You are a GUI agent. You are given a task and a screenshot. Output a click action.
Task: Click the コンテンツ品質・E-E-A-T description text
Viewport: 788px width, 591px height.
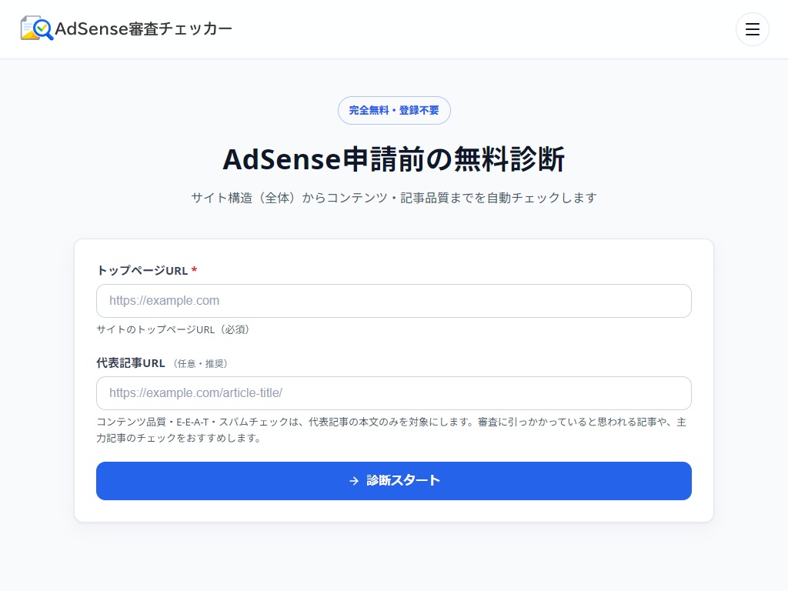point(392,429)
